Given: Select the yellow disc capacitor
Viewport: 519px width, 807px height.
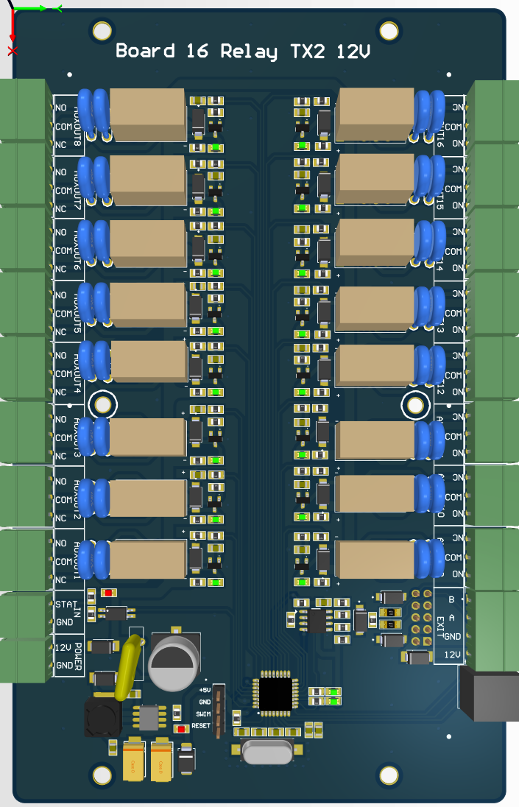Looking at the screenshot, I should tap(129, 668).
